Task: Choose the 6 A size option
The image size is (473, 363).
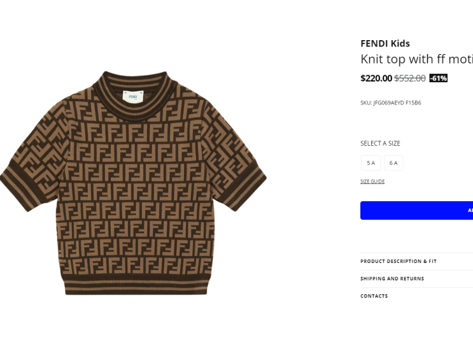Action: 393,163
